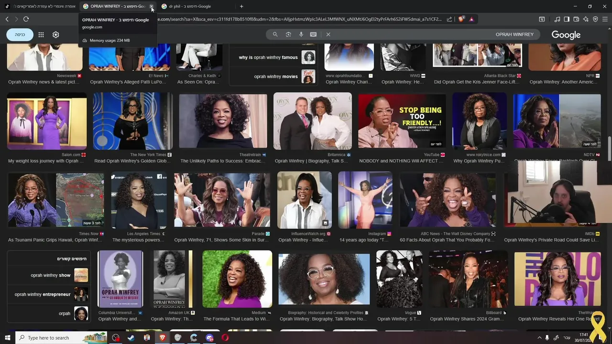This screenshot has height=344, width=612.
Task: Open Los Angeles Times mysterious powers image
Action: [139, 200]
